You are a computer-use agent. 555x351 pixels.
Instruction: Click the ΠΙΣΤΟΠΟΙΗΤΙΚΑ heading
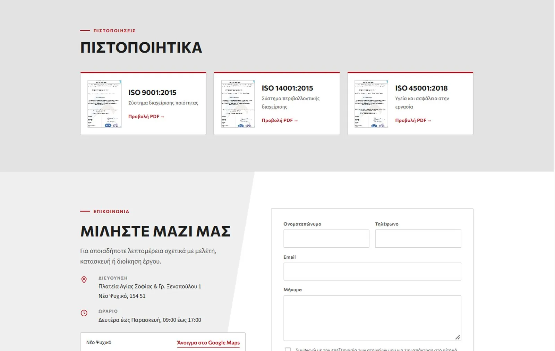pyautogui.click(x=141, y=48)
